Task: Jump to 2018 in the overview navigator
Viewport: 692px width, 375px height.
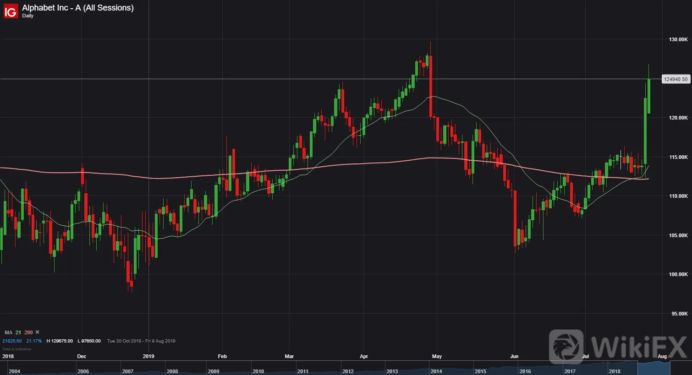Action: tap(615, 371)
